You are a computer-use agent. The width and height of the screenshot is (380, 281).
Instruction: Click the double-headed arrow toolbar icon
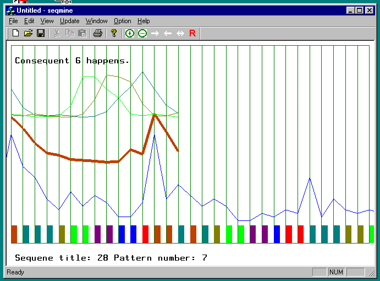pos(180,33)
